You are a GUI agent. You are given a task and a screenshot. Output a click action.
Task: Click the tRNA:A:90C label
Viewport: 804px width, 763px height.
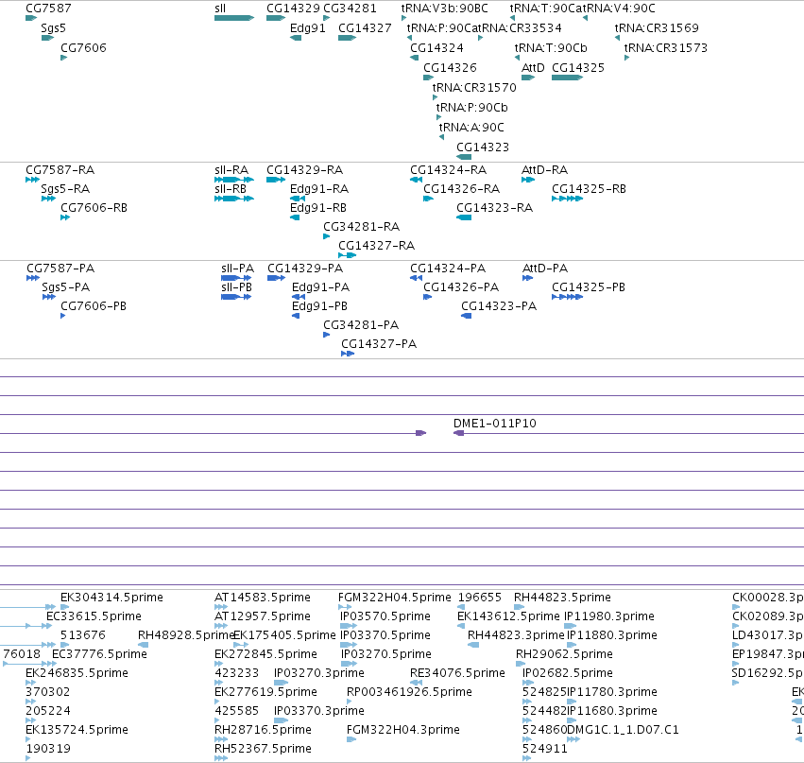point(471,128)
